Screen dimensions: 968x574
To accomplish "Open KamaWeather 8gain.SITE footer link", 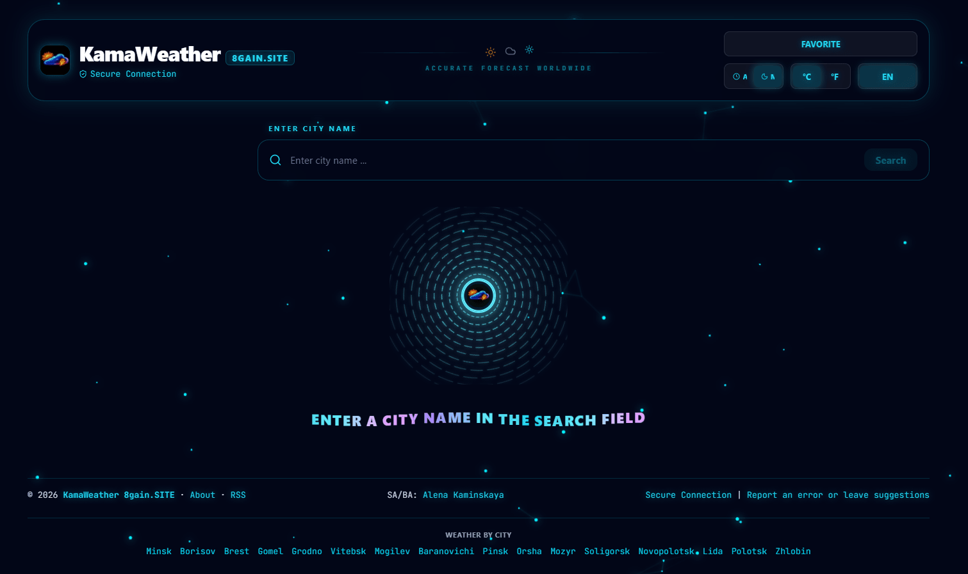I will pos(119,495).
